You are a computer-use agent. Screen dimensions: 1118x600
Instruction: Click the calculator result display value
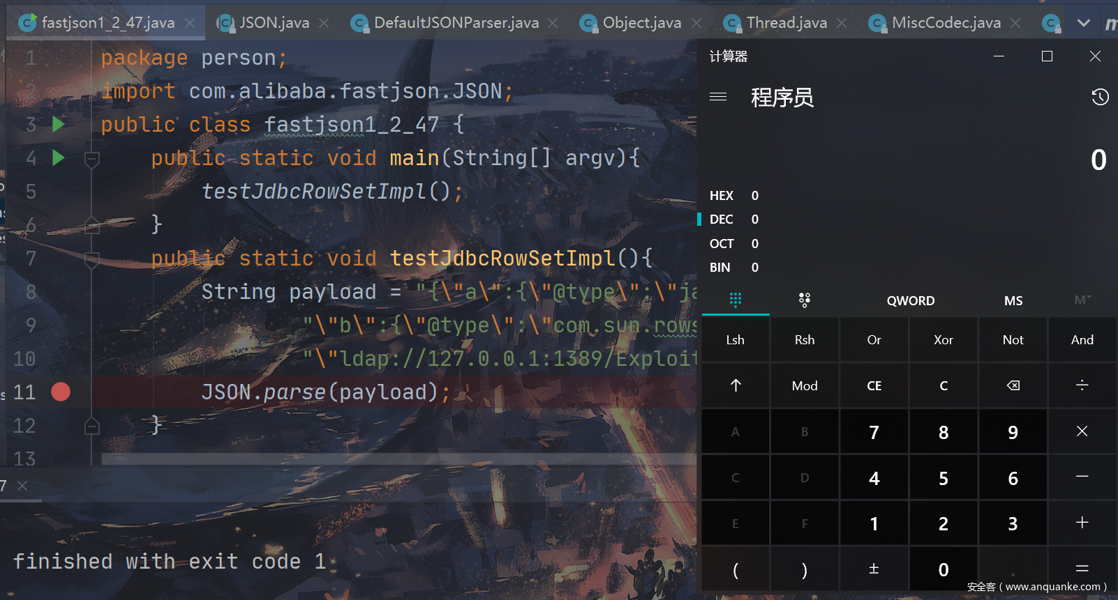point(1098,160)
